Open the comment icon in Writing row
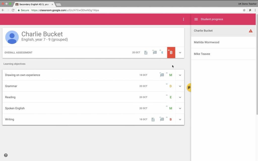This screenshot has width=258, height=161. coord(162,119)
